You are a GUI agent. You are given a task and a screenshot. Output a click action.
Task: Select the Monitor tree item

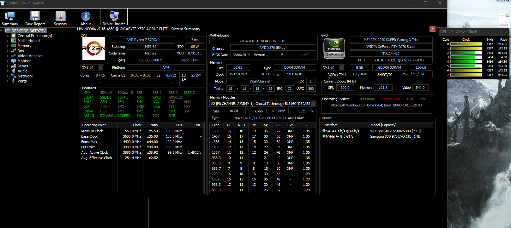tap(24, 61)
